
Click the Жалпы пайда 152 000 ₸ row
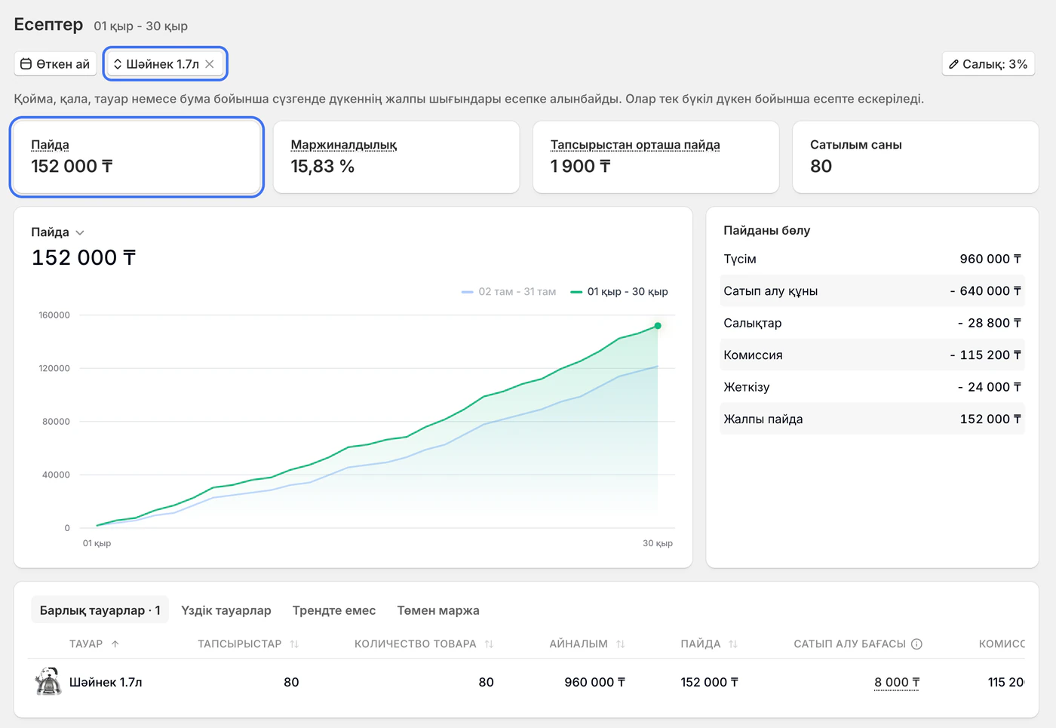pyautogui.click(x=872, y=419)
